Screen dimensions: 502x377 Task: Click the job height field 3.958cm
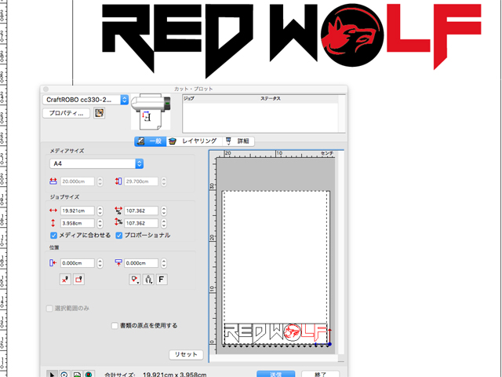[x=78, y=223]
